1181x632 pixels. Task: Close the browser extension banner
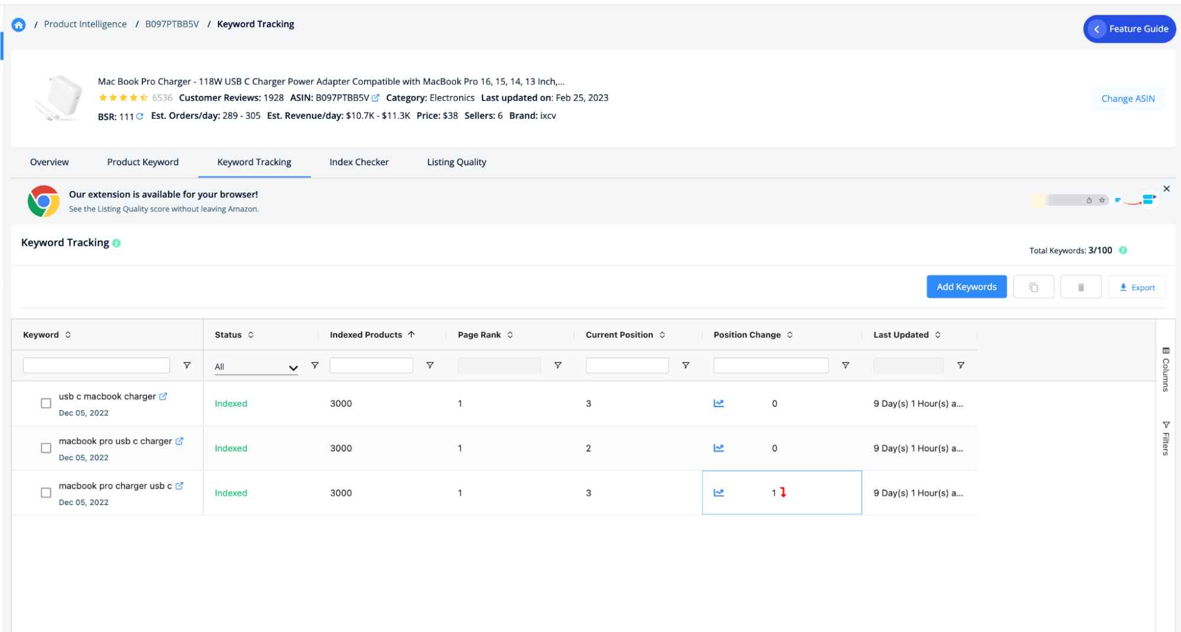(x=1166, y=189)
